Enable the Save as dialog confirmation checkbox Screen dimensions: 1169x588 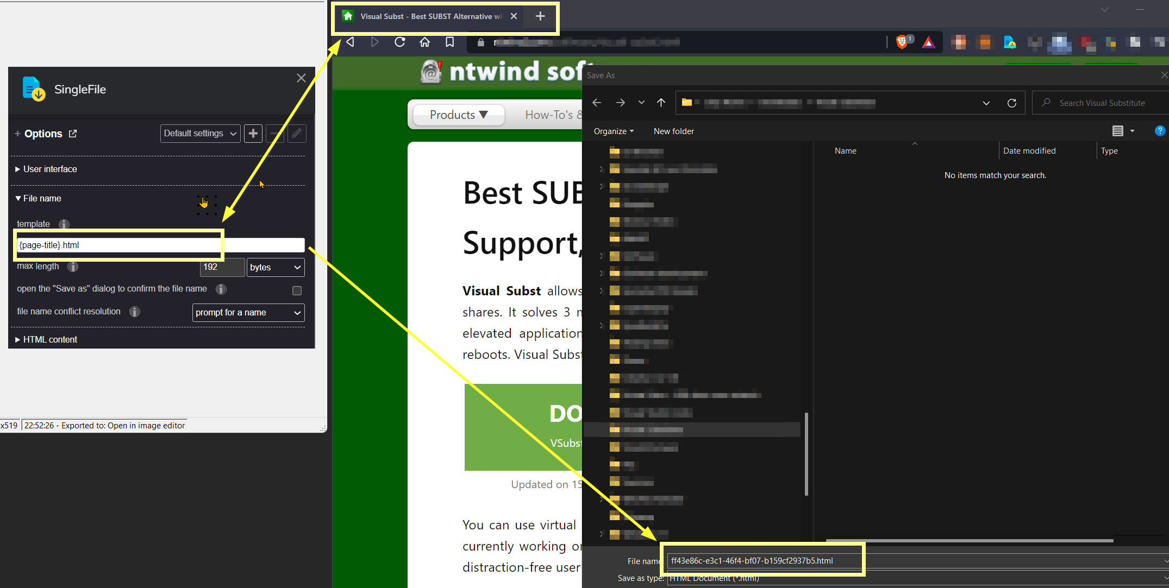[297, 290]
